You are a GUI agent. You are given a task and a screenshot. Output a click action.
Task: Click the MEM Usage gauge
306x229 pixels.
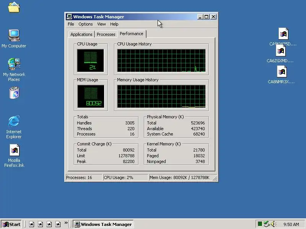point(91,97)
